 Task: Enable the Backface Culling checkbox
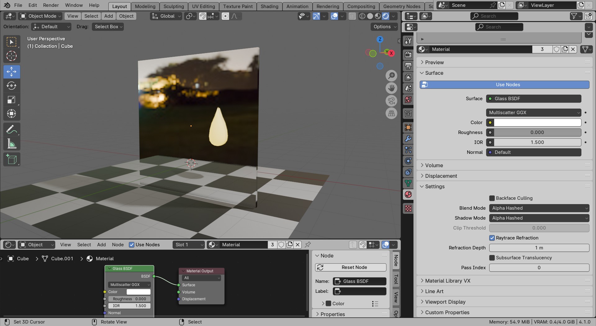(492, 198)
